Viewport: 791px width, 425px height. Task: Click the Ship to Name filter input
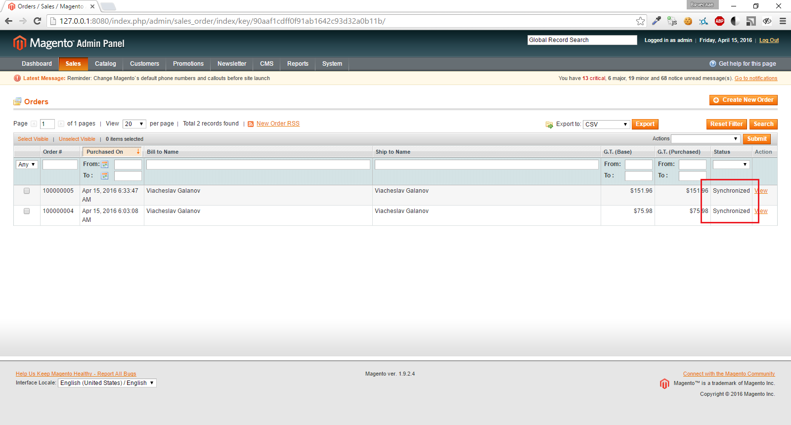click(486, 165)
